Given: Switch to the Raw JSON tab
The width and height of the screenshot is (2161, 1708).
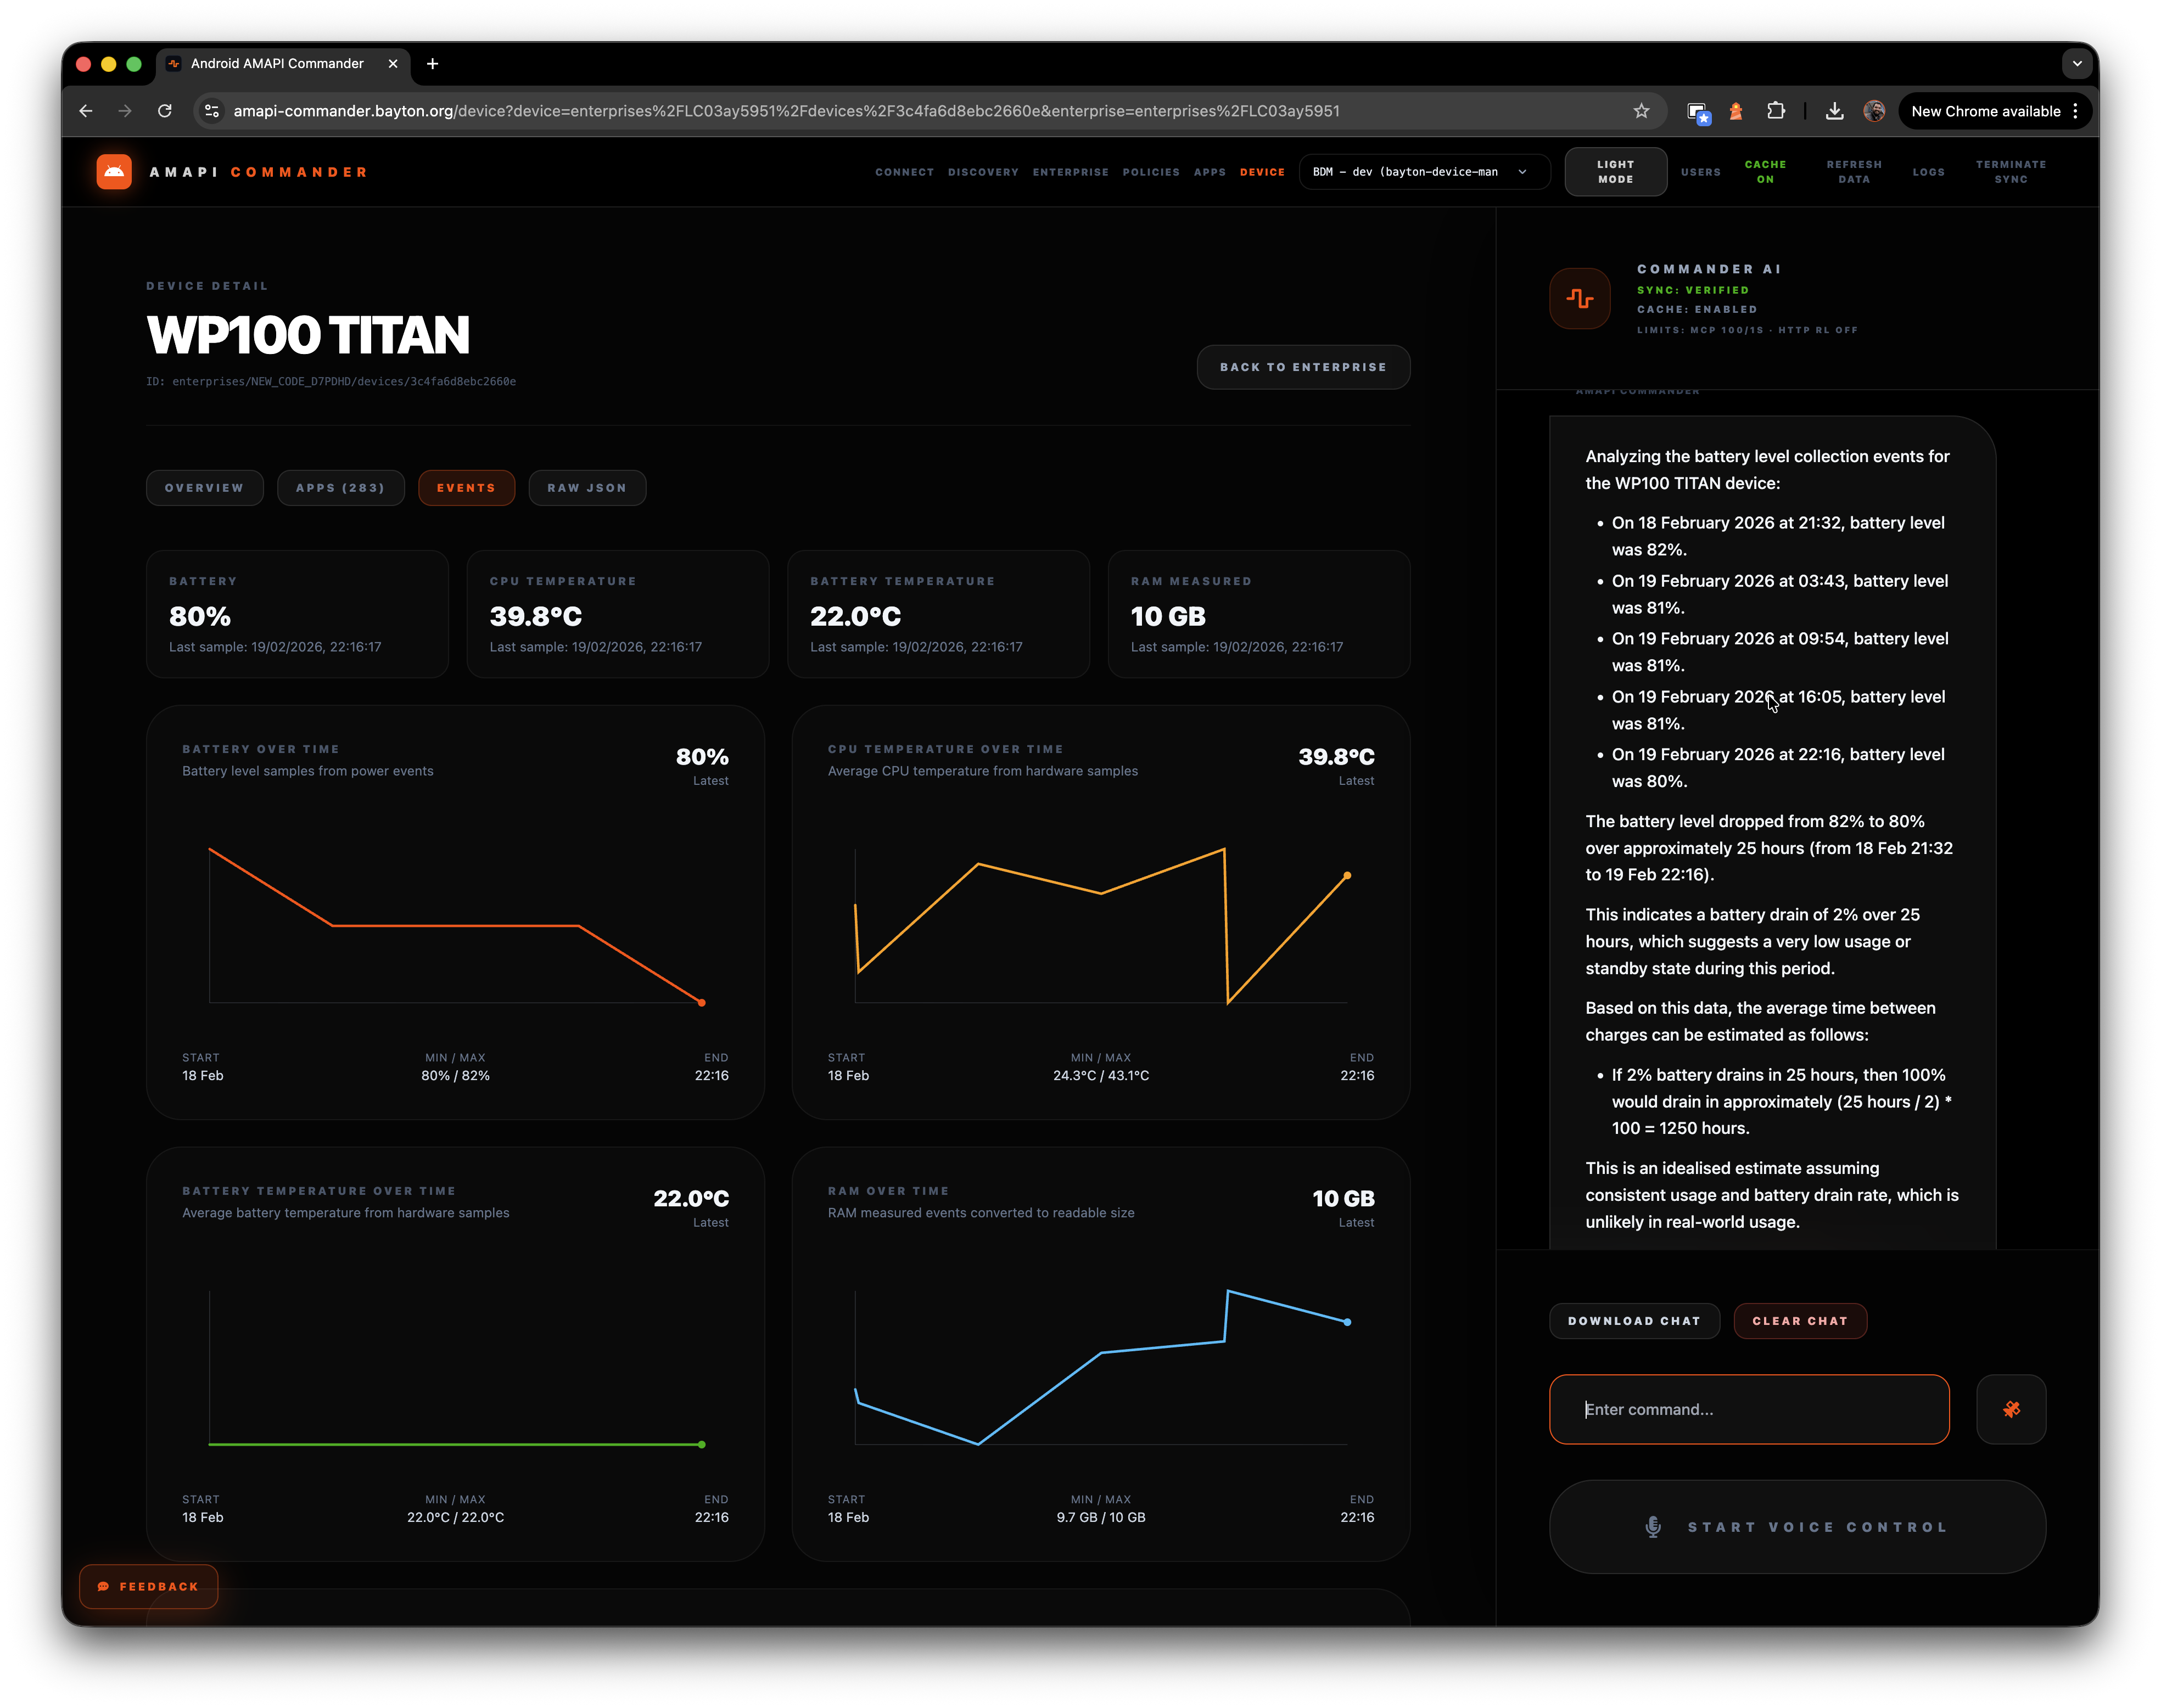Looking at the screenshot, I should click(586, 488).
